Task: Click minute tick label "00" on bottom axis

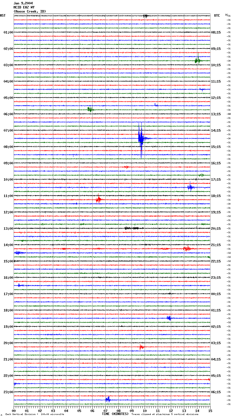Action: (14, 411)
